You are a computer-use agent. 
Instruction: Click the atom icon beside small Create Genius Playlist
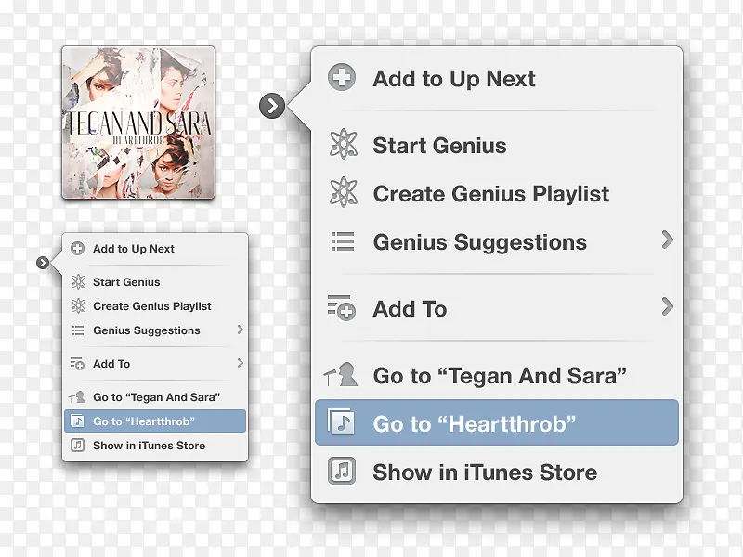(78, 306)
